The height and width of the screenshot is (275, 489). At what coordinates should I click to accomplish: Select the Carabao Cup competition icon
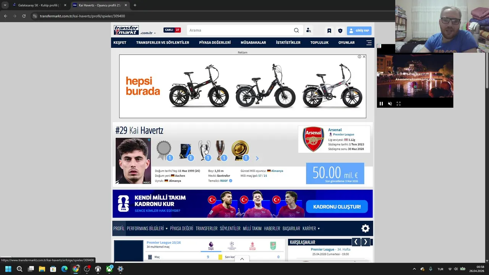[x=273, y=246]
